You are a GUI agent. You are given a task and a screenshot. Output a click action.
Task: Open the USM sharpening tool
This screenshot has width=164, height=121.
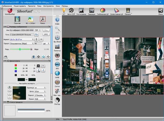(57, 55)
